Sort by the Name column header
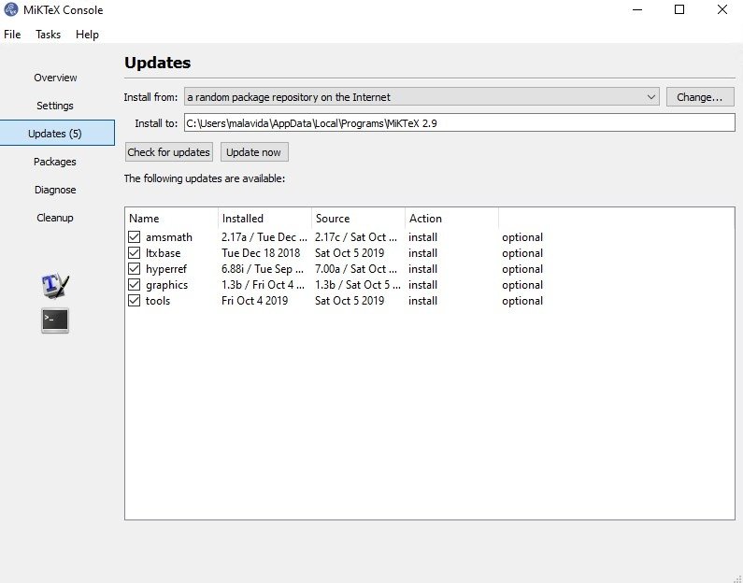 tap(171, 219)
